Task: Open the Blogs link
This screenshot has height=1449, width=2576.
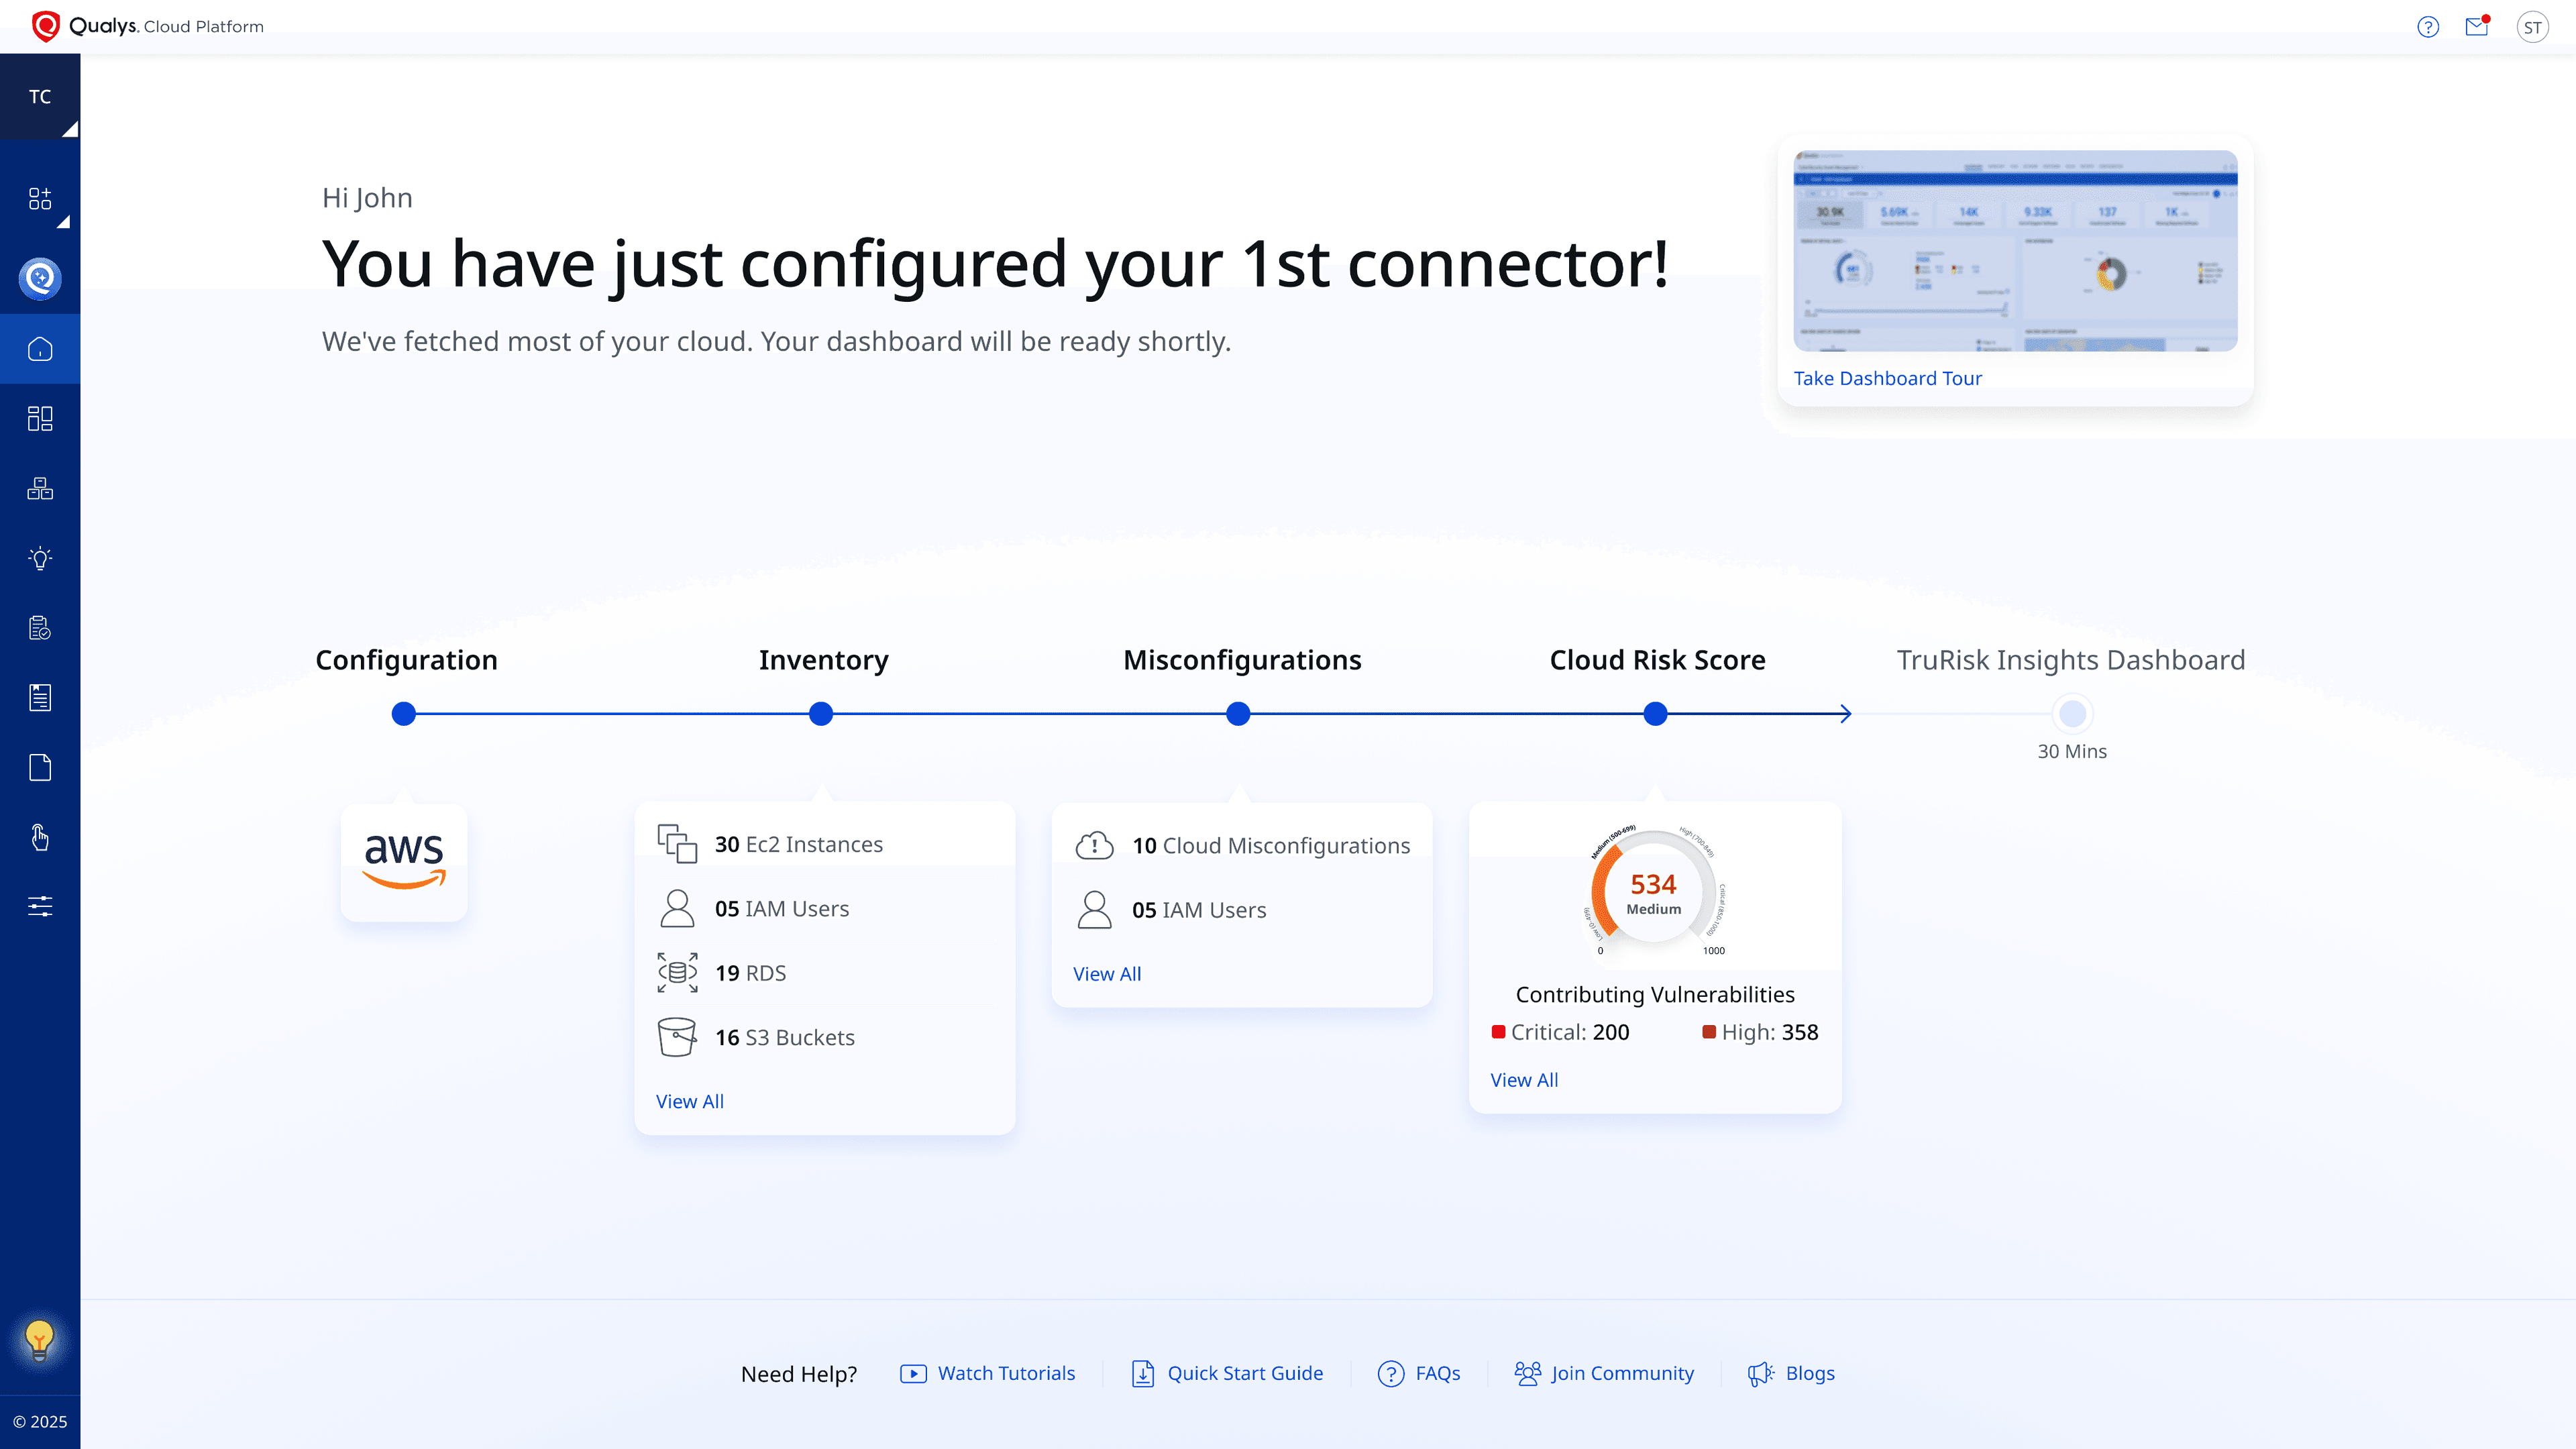Action: [1791, 1374]
